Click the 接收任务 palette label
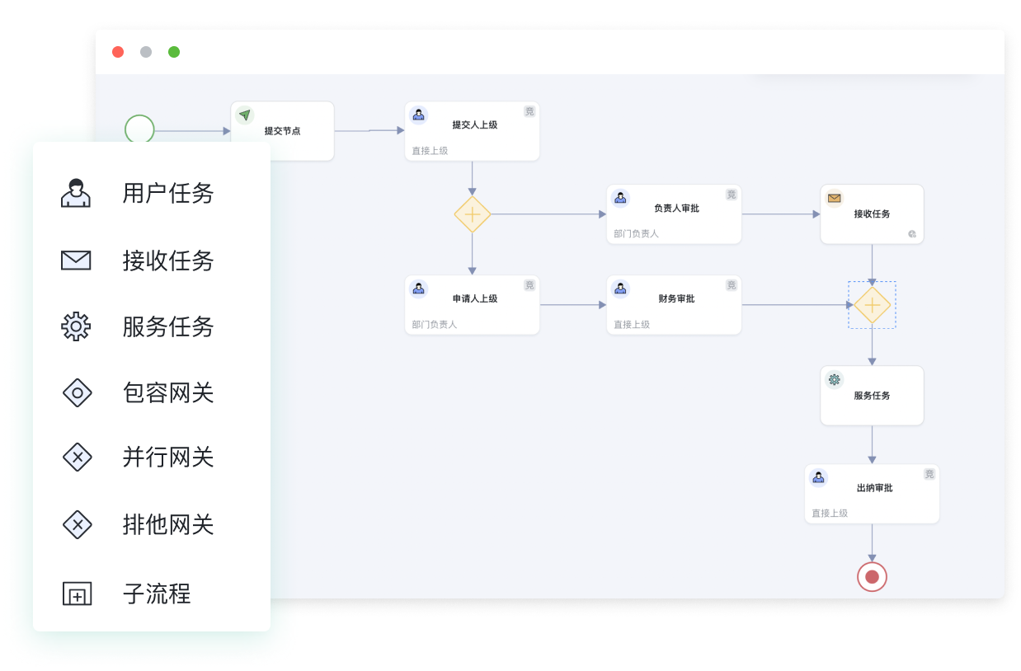 point(168,261)
